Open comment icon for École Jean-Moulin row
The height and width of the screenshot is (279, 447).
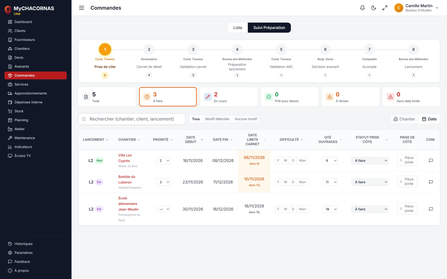coord(431,209)
